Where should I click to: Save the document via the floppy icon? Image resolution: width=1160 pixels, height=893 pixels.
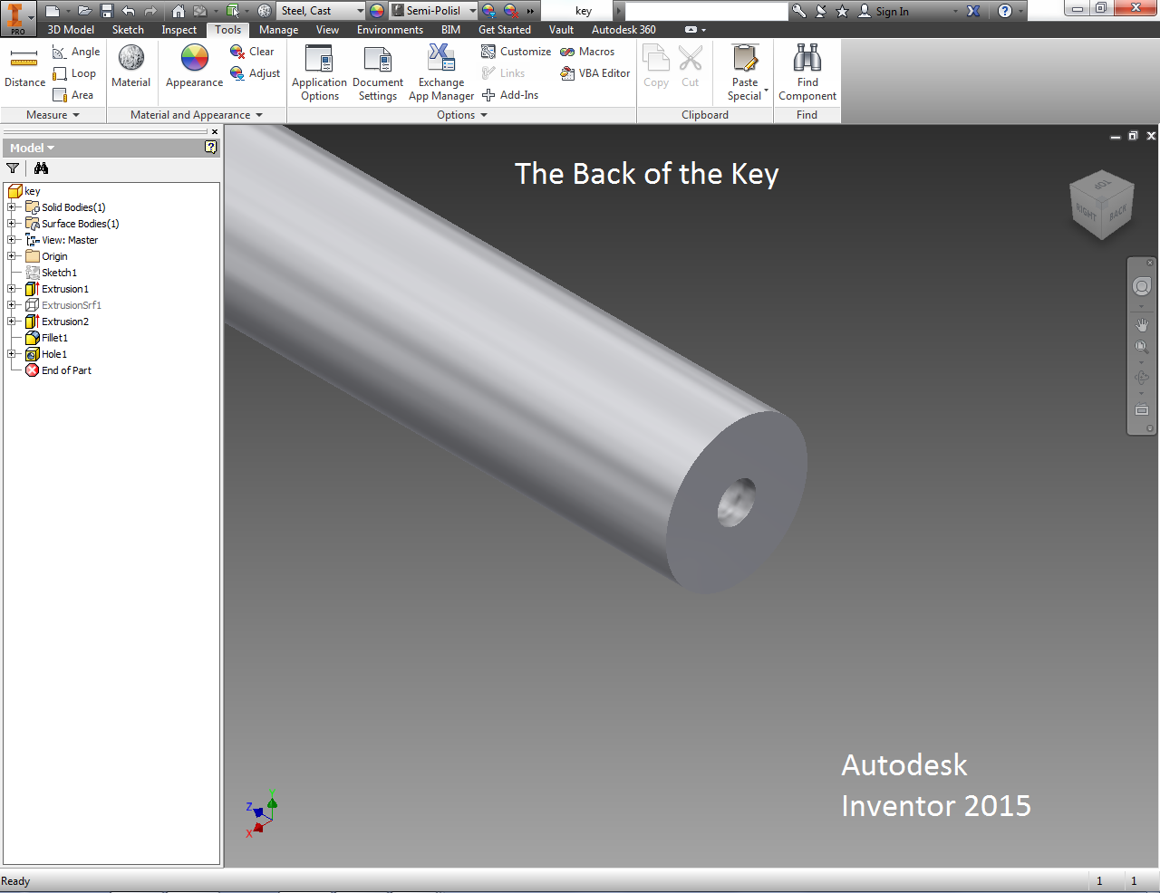pyautogui.click(x=106, y=11)
